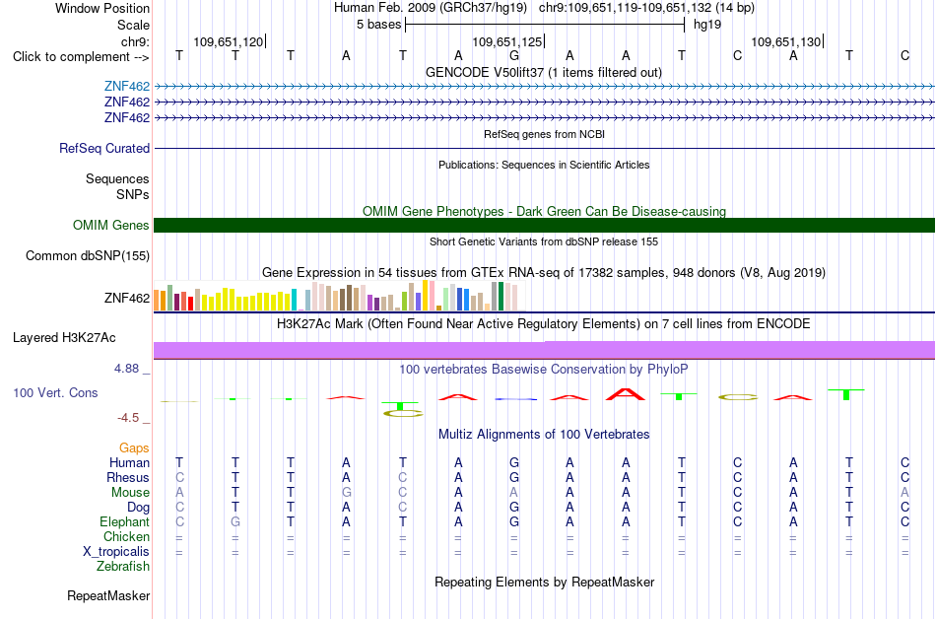
Task: Click the purple H3K27Ac signal bar
Action: click(x=544, y=350)
